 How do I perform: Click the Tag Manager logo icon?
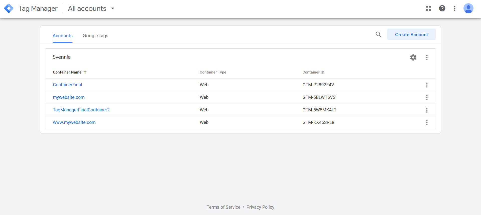(9, 9)
